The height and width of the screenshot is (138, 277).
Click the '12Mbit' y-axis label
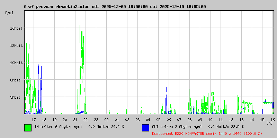pos(16,46)
